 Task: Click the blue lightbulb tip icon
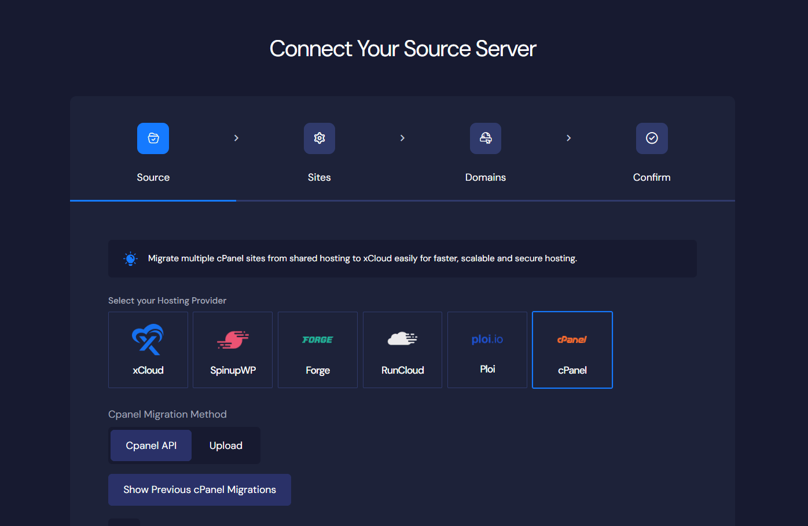[130, 258]
